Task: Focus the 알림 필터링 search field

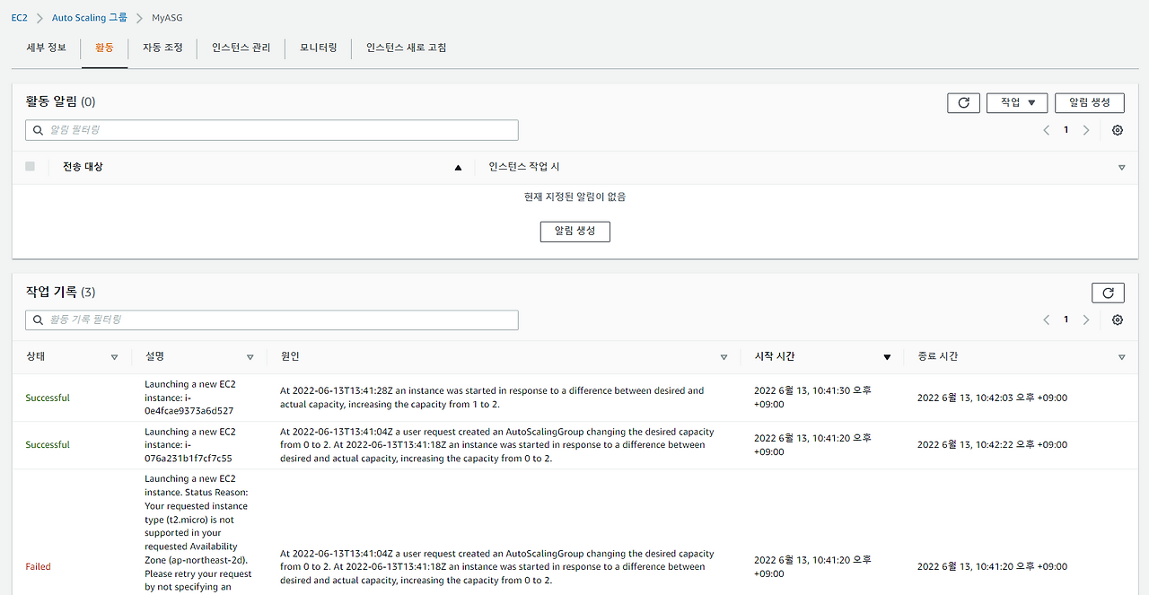Action: (272, 130)
